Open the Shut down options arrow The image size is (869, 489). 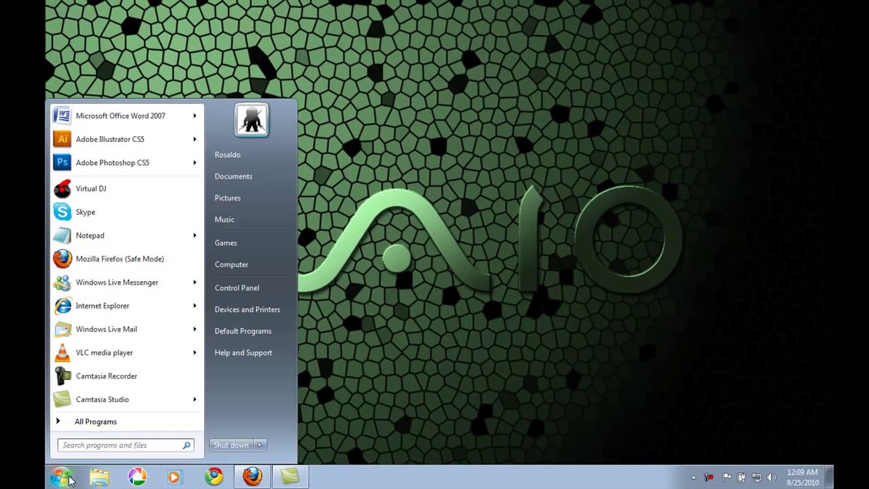click(259, 446)
